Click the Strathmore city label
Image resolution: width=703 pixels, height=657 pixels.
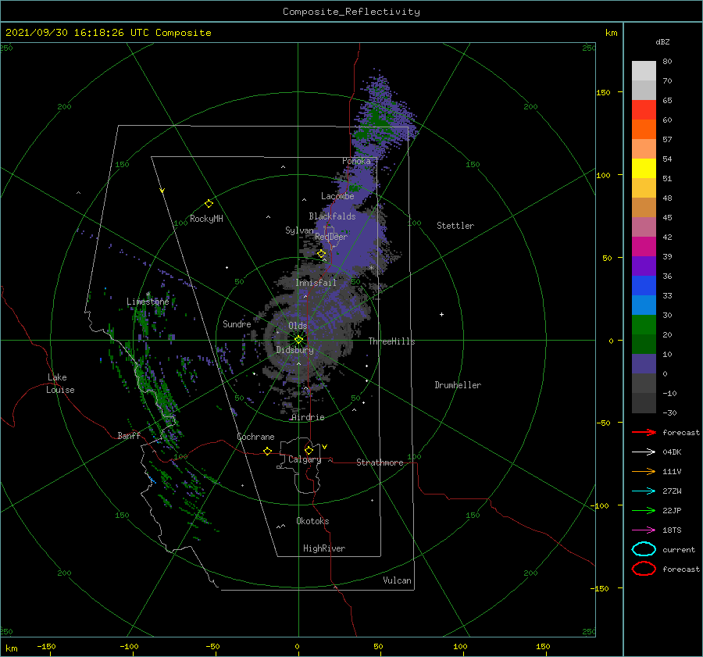point(380,462)
